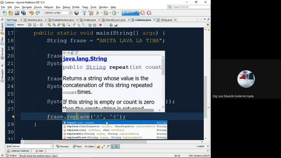Screen dimensions: 281x158
Task: Click the String return type link in documentation
Action: coord(96,67)
